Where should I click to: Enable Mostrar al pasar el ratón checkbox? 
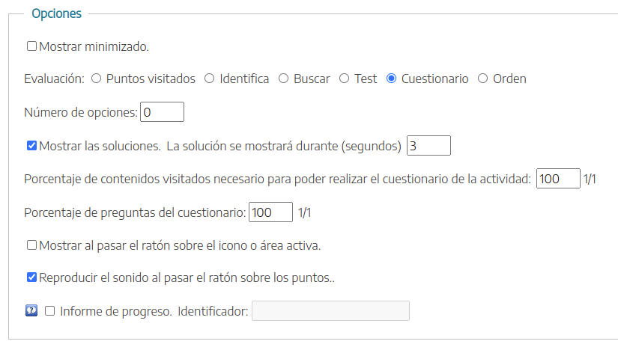[31, 245]
